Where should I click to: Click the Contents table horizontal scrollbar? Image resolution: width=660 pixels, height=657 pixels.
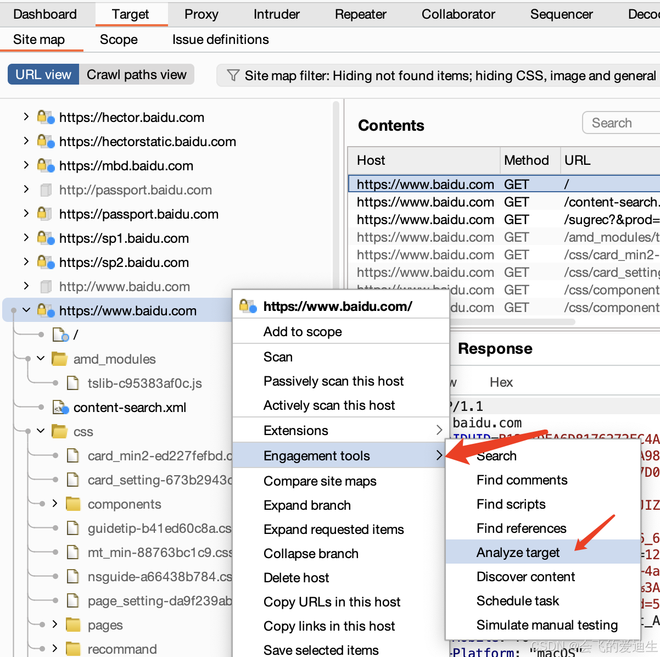[462, 322]
